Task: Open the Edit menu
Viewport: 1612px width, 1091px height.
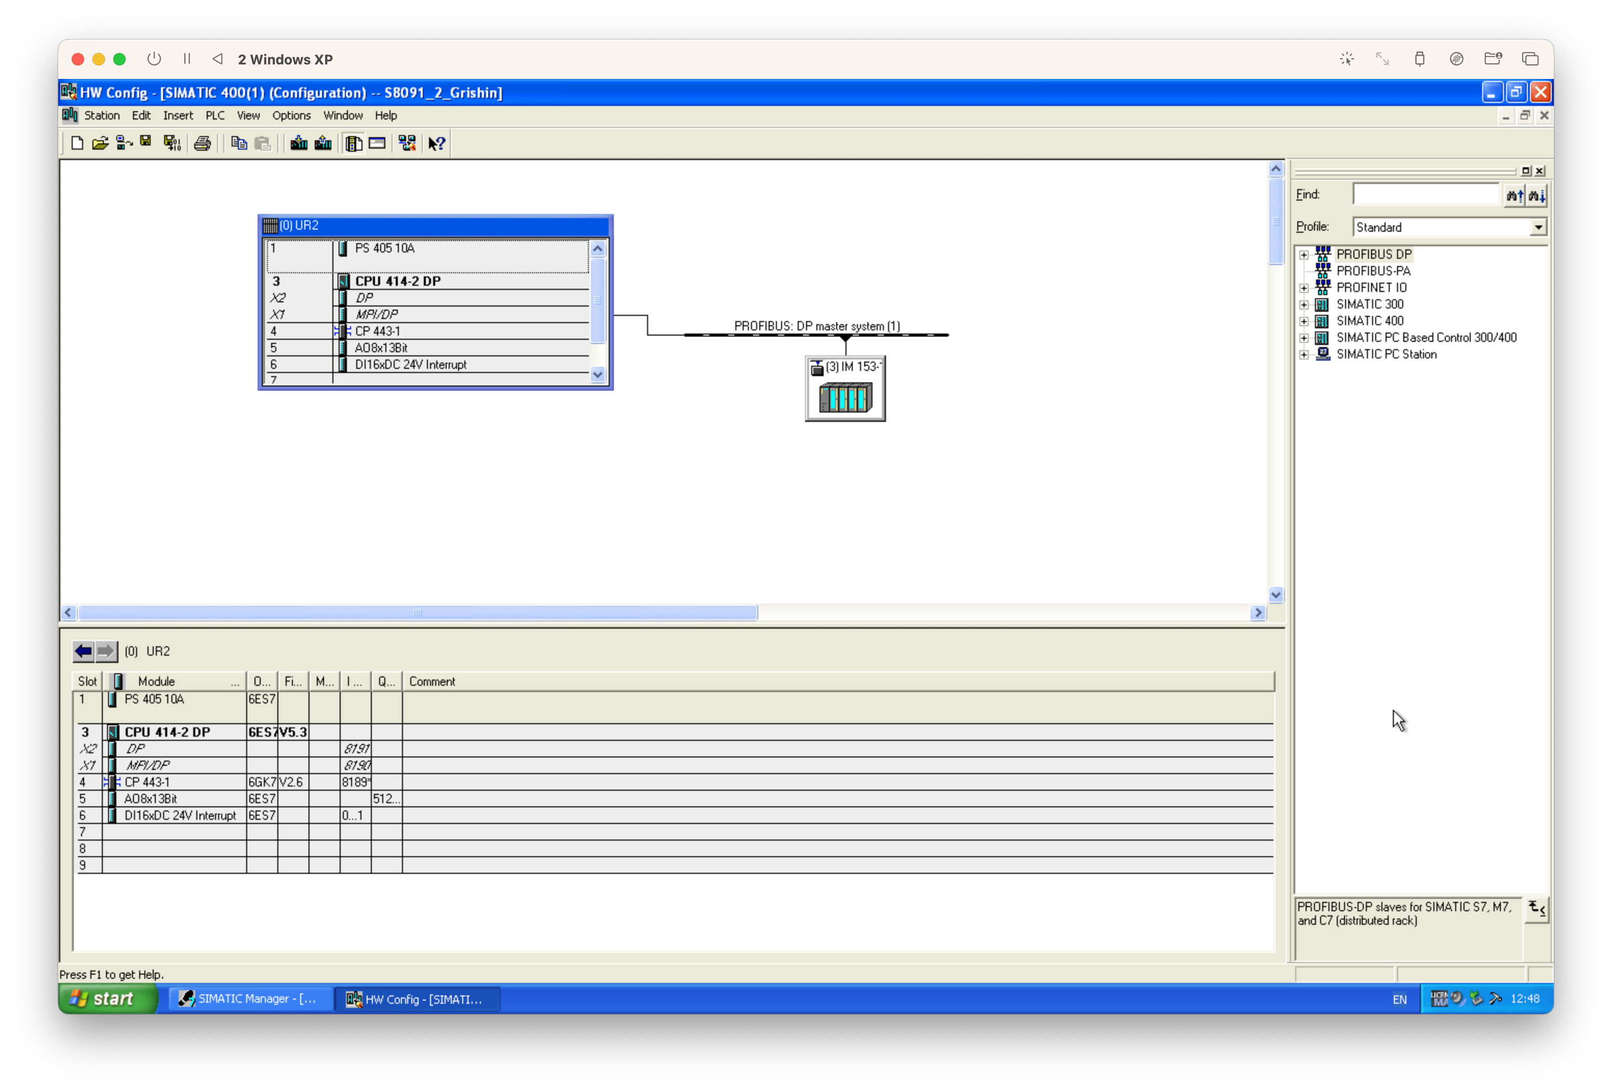Action: coord(141,115)
